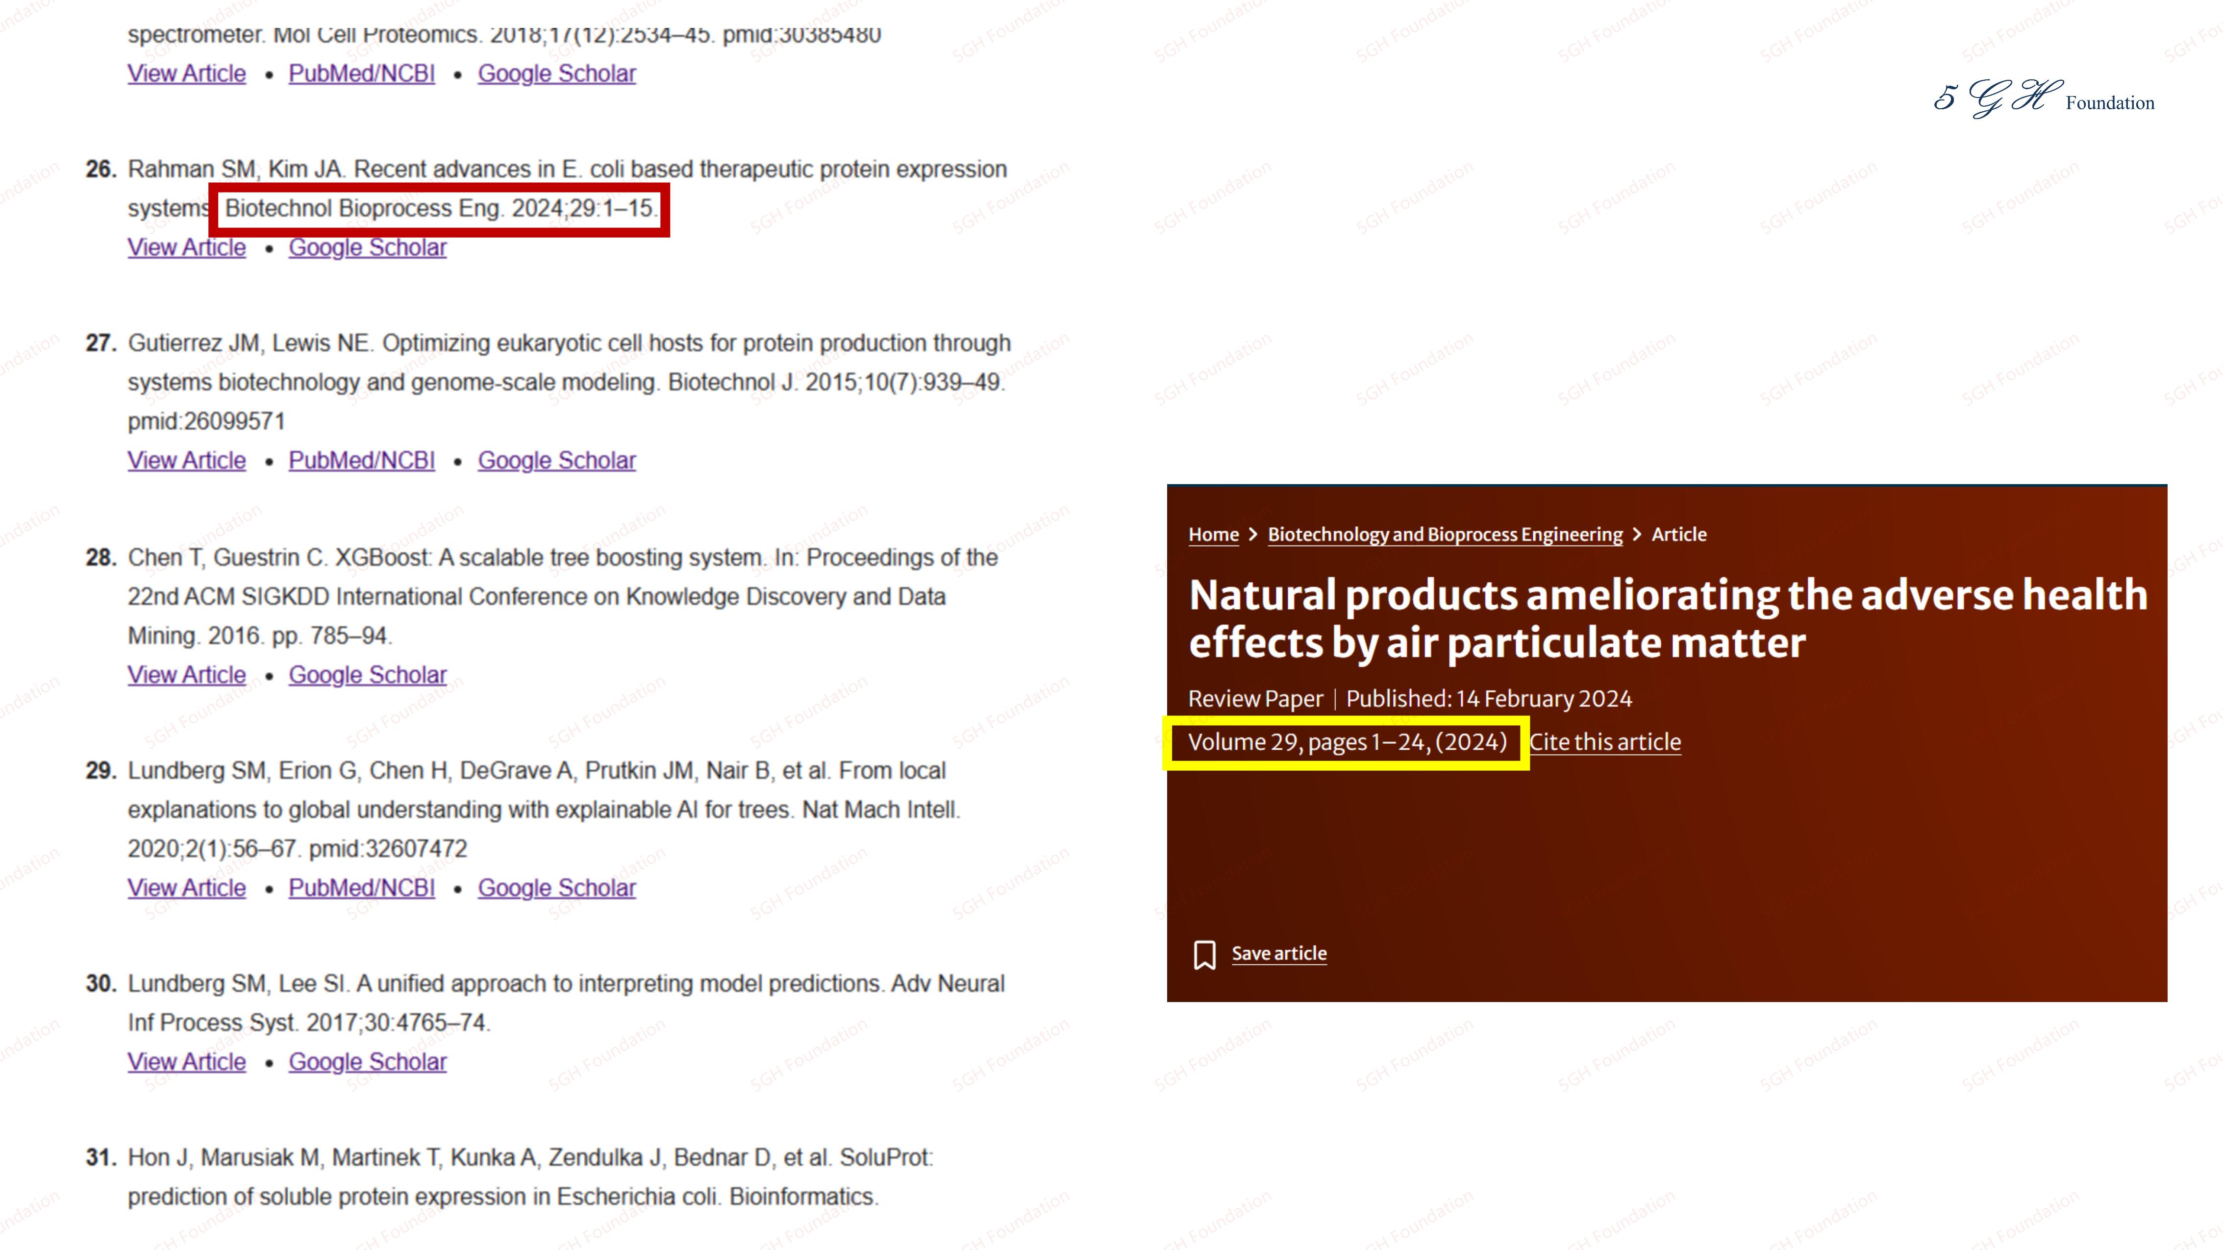Open View Article for reference 27

[186, 461]
